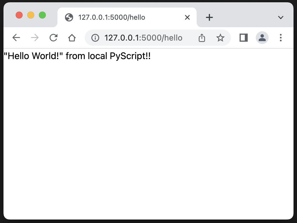Click the green fullscreen traffic light
The height and width of the screenshot is (223, 297).
(x=42, y=15)
